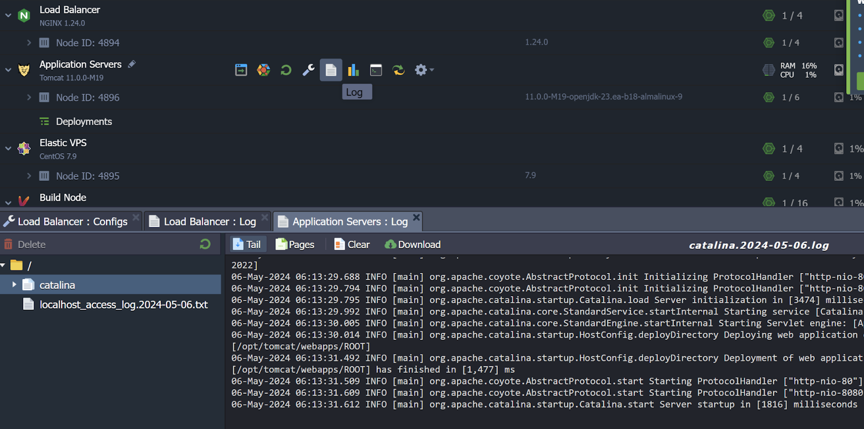Click the Tomcat 11.0.0-M19 version label

click(71, 78)
